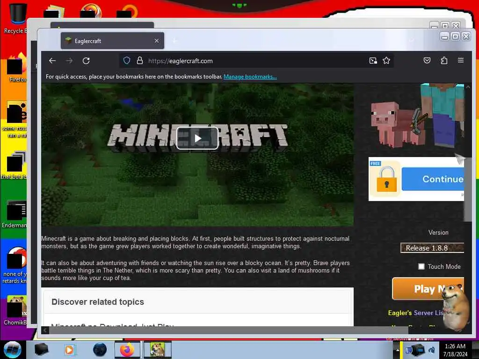Open the Extensions puzzle icon
Screen dimensions: 479x359
(444, 60)
